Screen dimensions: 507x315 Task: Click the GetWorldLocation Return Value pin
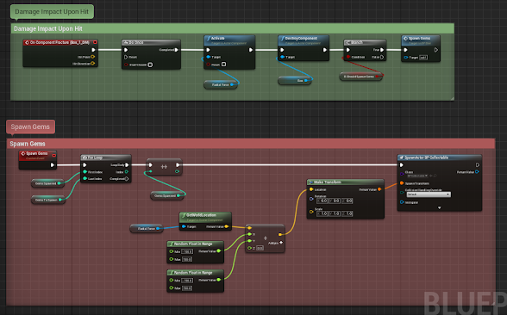point(226,226)
